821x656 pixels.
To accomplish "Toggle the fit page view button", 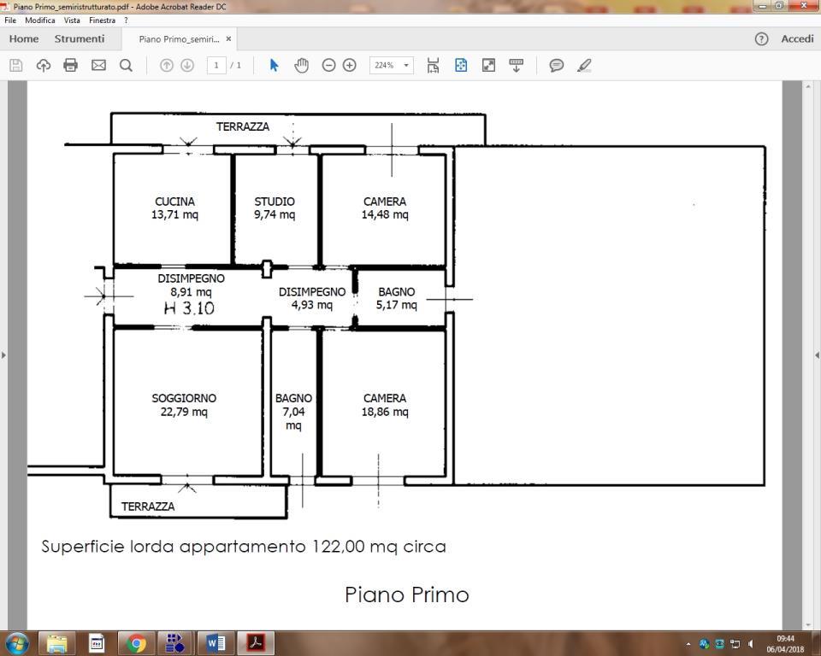I will pos(461,65).
